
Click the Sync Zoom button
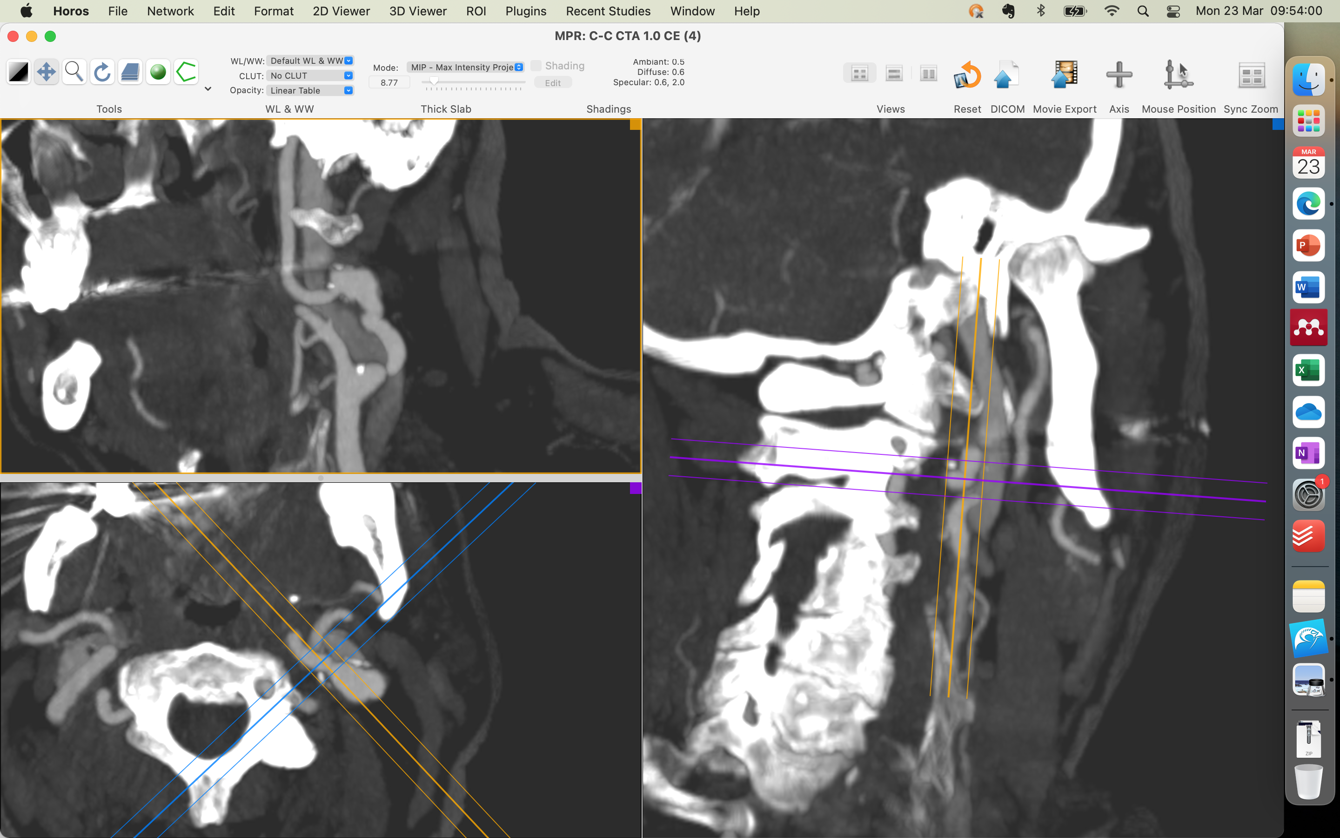pyautogui.click(x=1251, y=75)
